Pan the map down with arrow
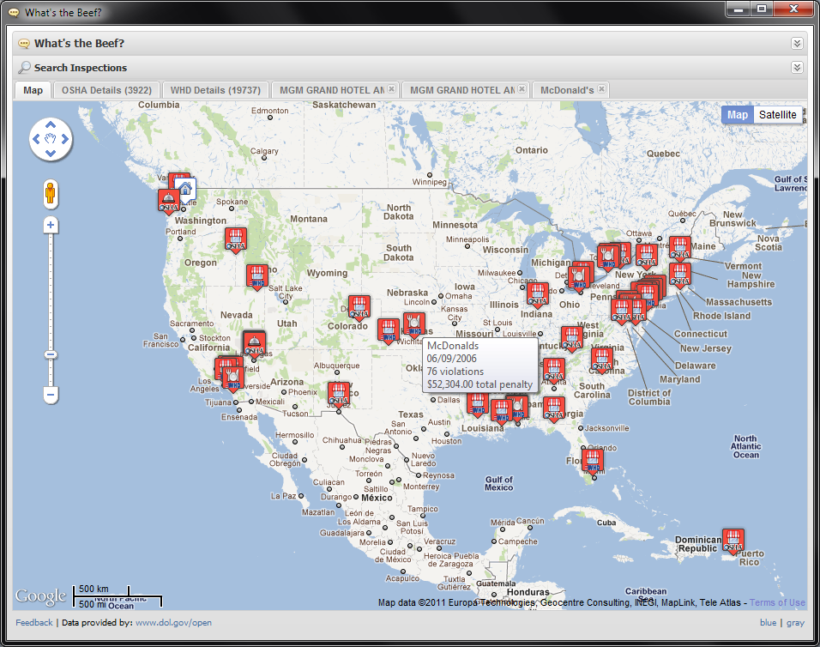 51,154
